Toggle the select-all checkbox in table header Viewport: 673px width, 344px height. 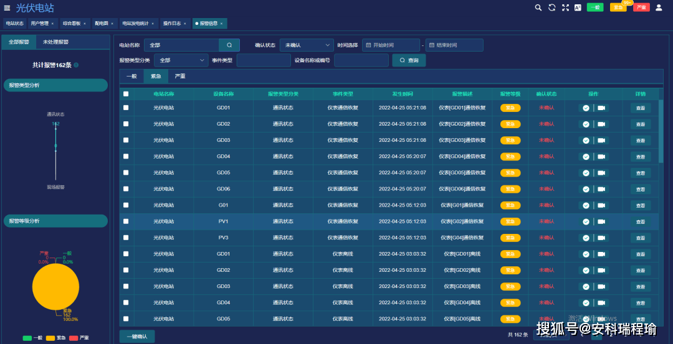[126, 95]
